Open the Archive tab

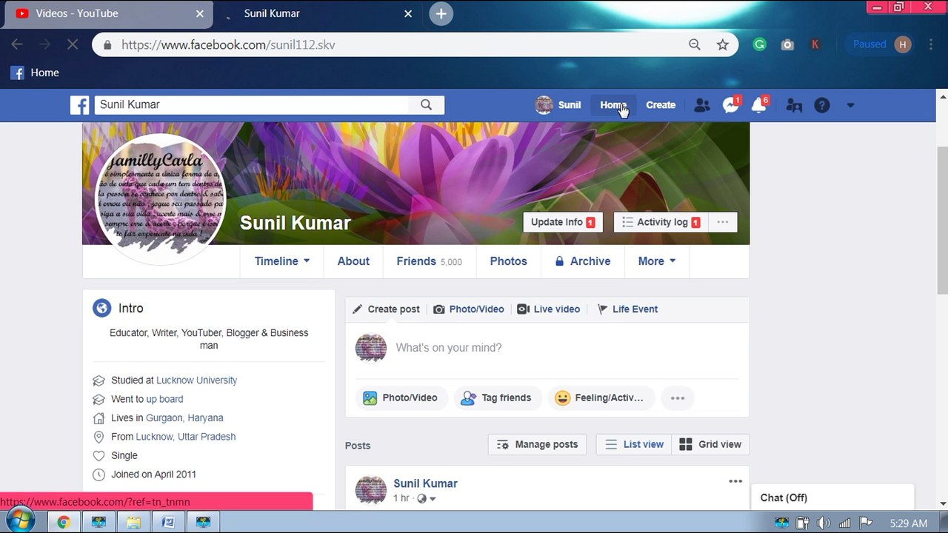pyautogui.click(x=583, y=261)
